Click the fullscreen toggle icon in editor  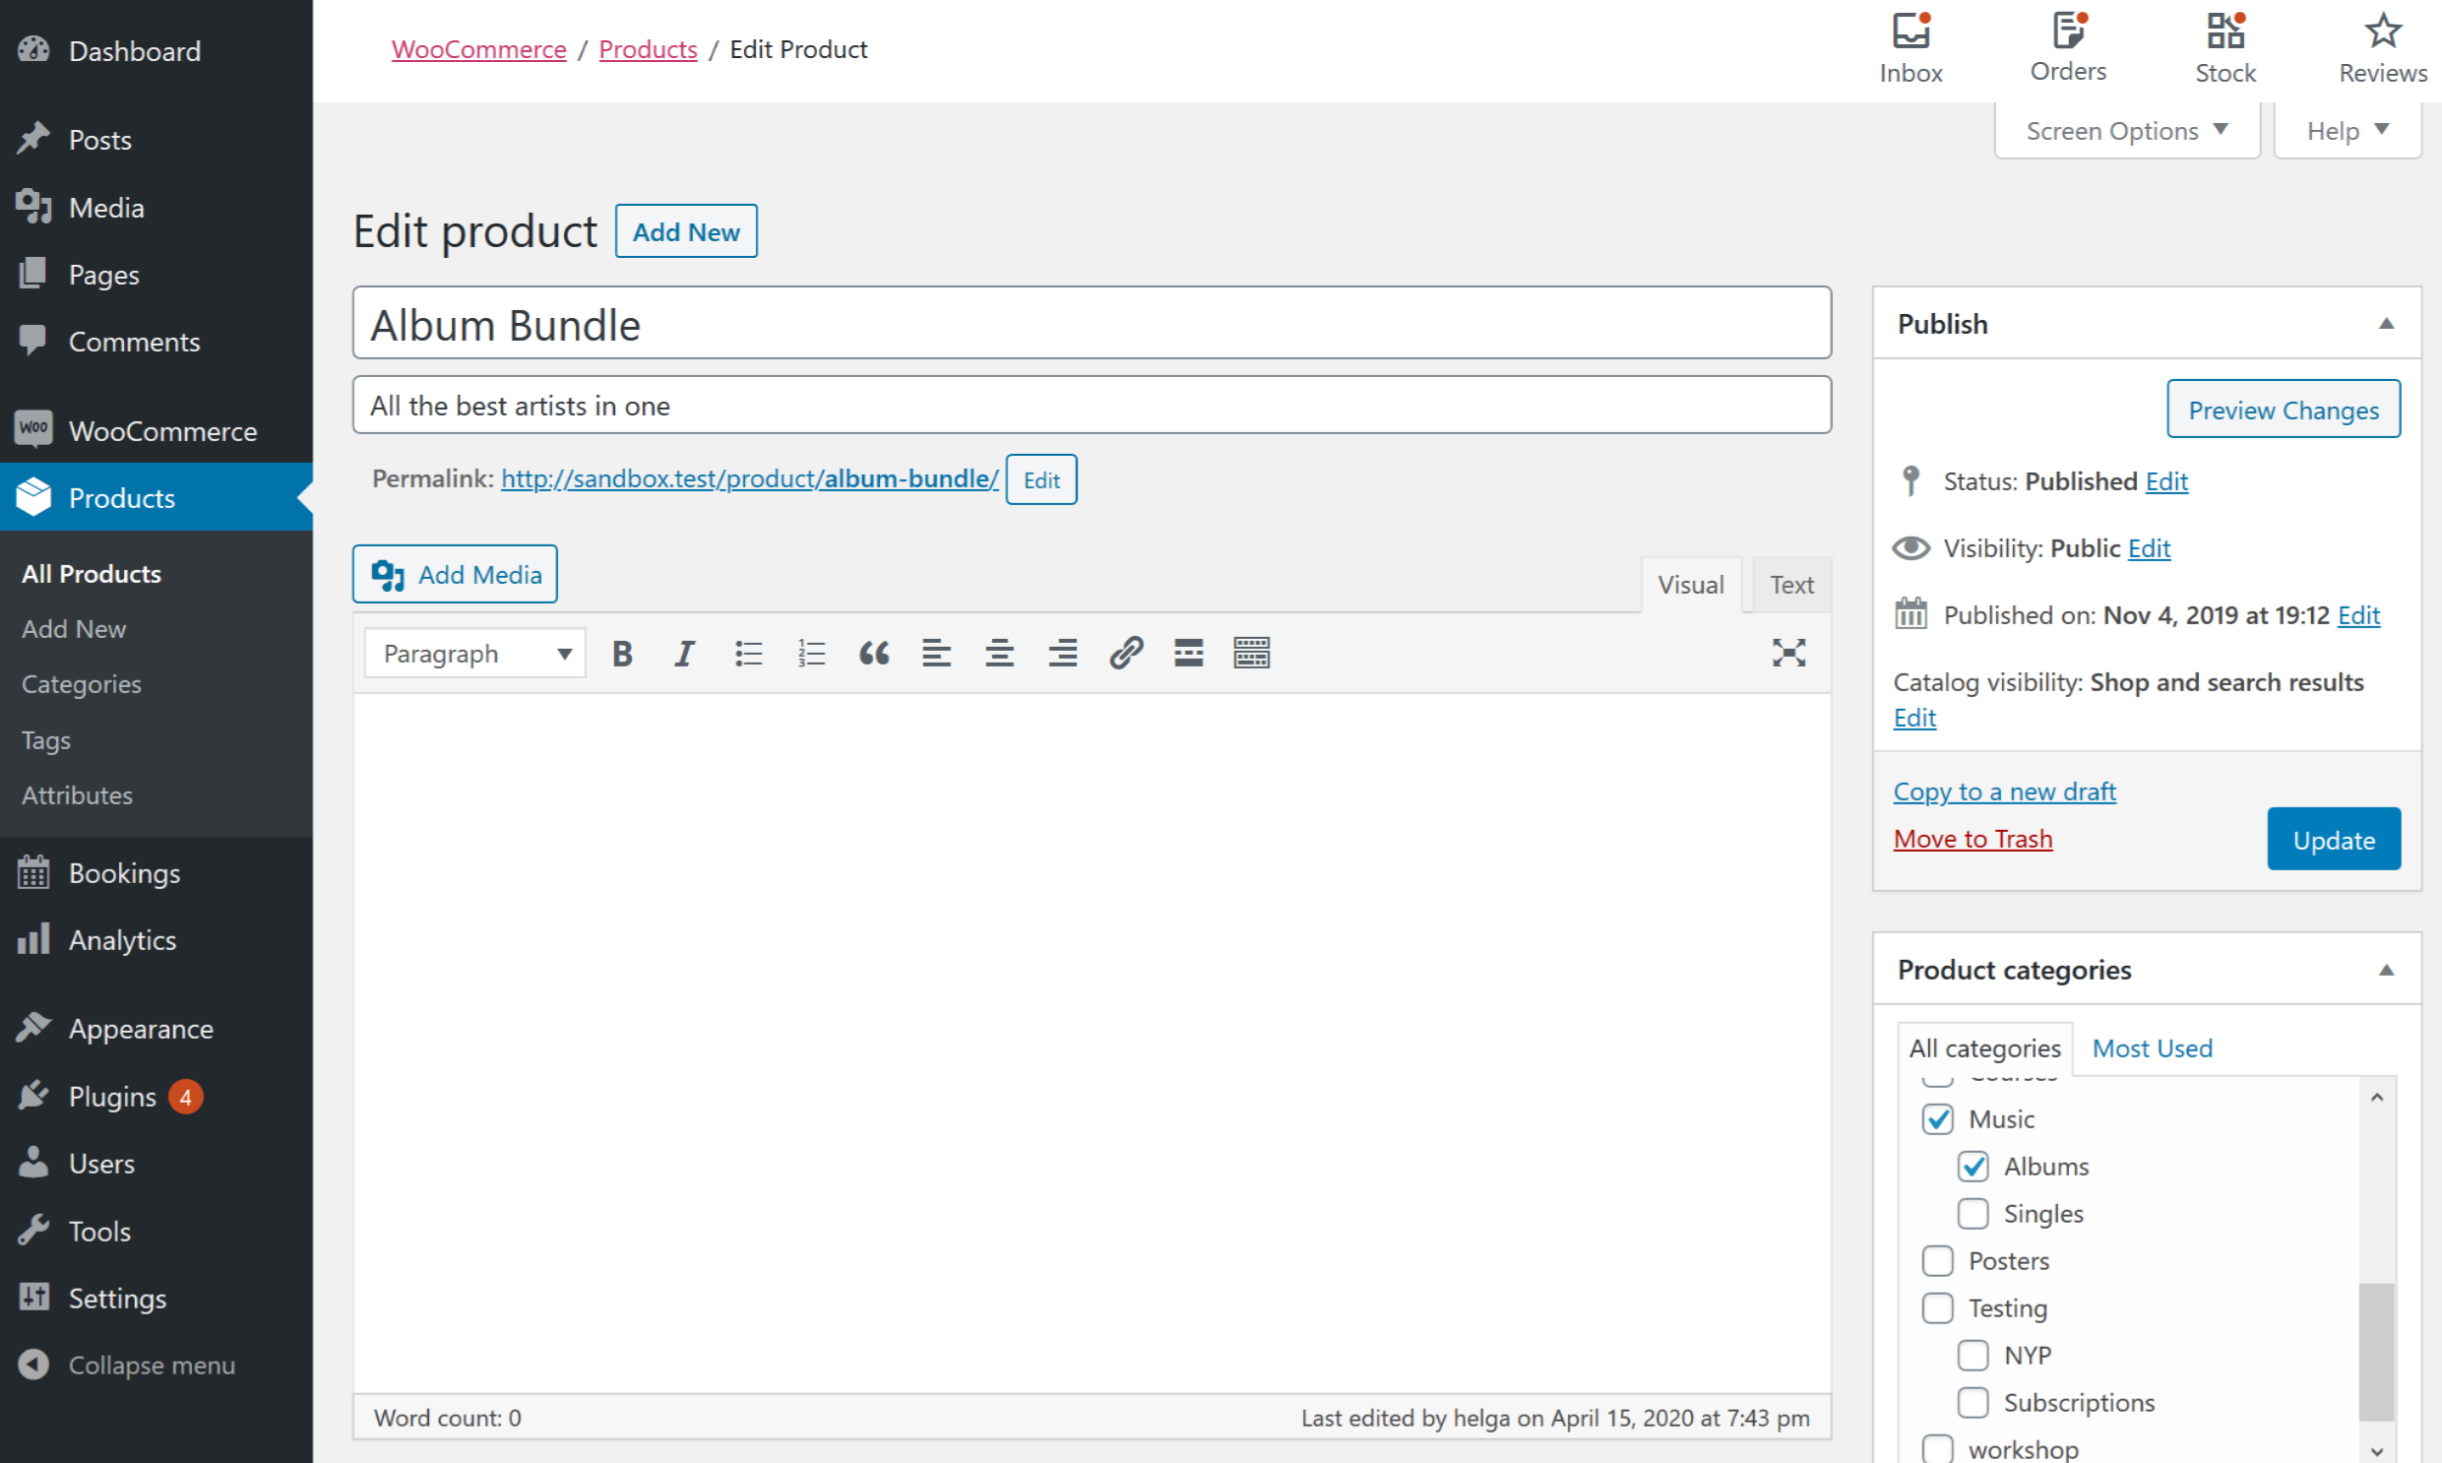tap(1789, 652)
